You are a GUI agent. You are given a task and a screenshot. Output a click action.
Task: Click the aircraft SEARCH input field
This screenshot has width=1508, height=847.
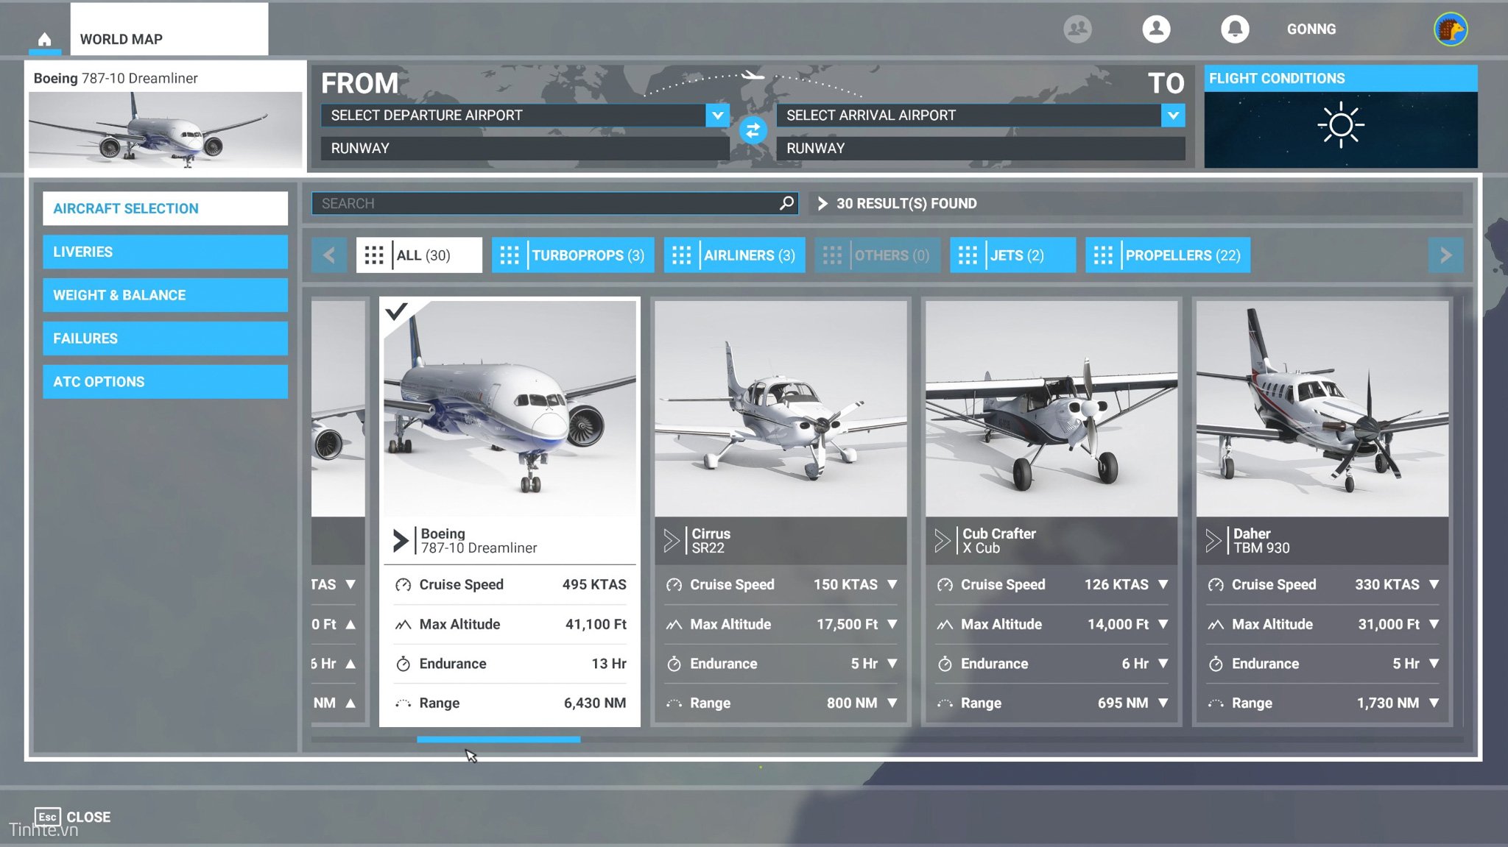tap(545, 203)
